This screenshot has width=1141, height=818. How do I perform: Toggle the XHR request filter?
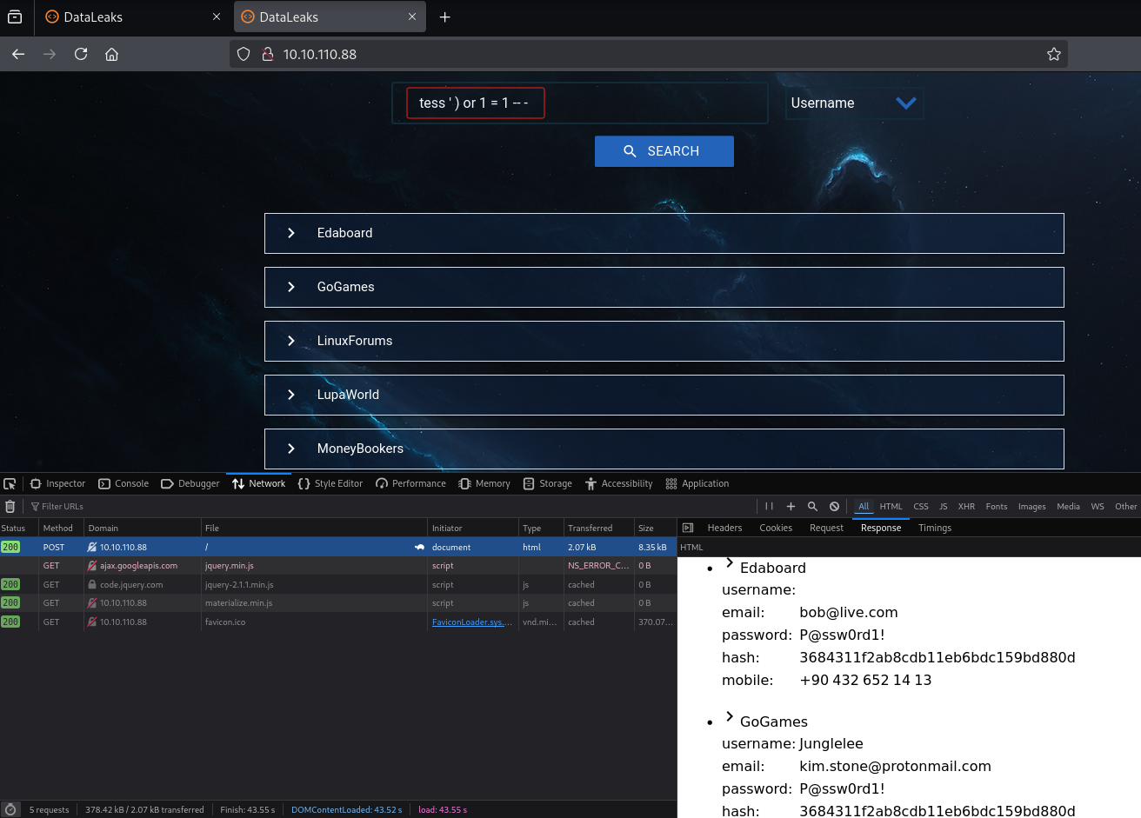coord(966,506)
